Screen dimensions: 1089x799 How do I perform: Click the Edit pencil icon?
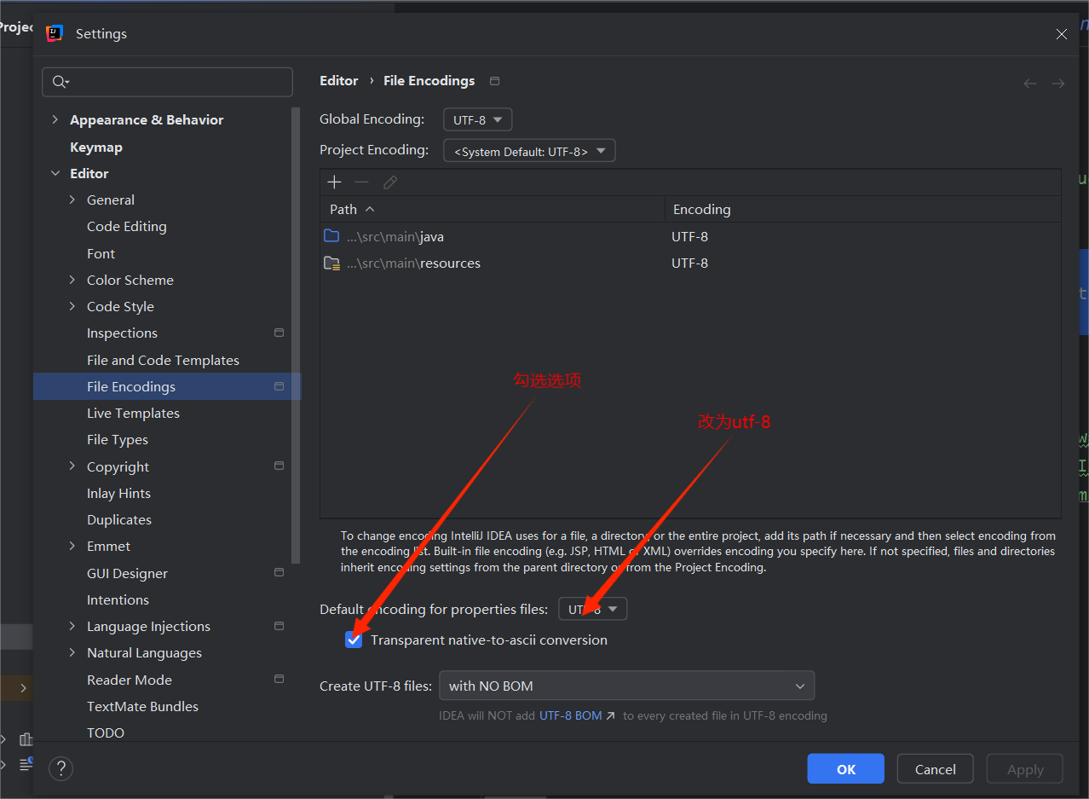tap(390, 182)
